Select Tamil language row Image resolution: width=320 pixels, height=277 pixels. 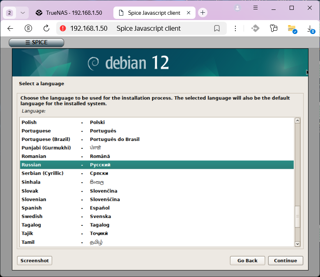157,242
